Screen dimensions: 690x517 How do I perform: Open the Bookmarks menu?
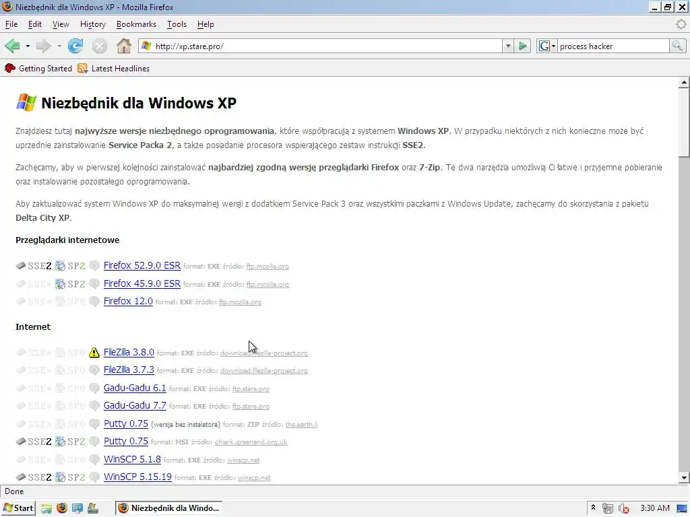[x=136, y=24]
